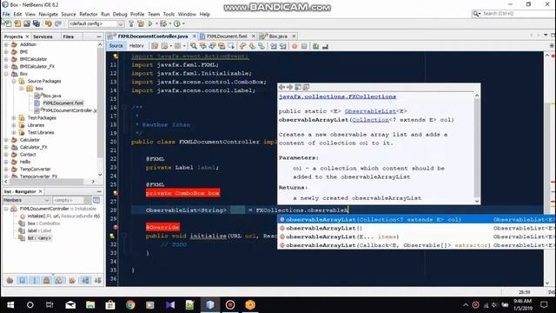Choose observableArrayList(E... items) completion
The height and width of the screenshot is (313, 556).
[x=416, y=236]
